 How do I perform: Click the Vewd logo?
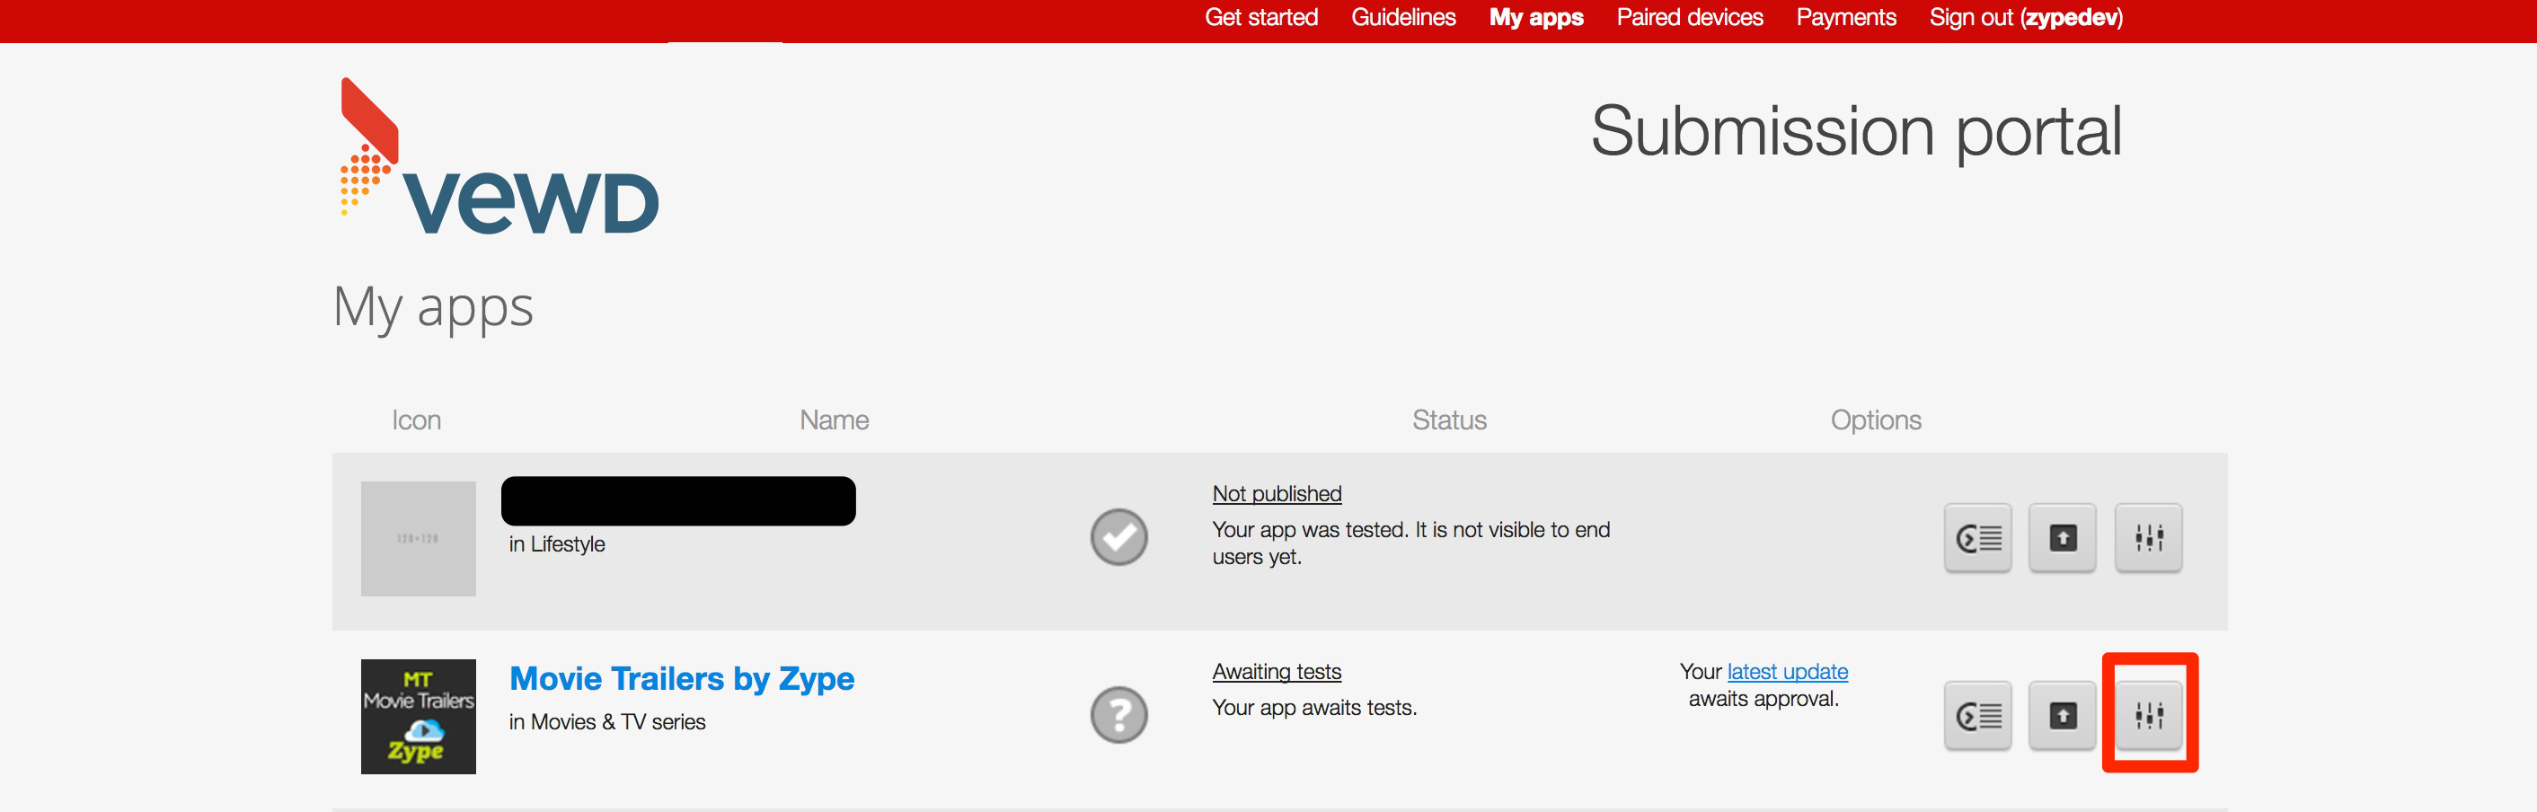point(499,156)
